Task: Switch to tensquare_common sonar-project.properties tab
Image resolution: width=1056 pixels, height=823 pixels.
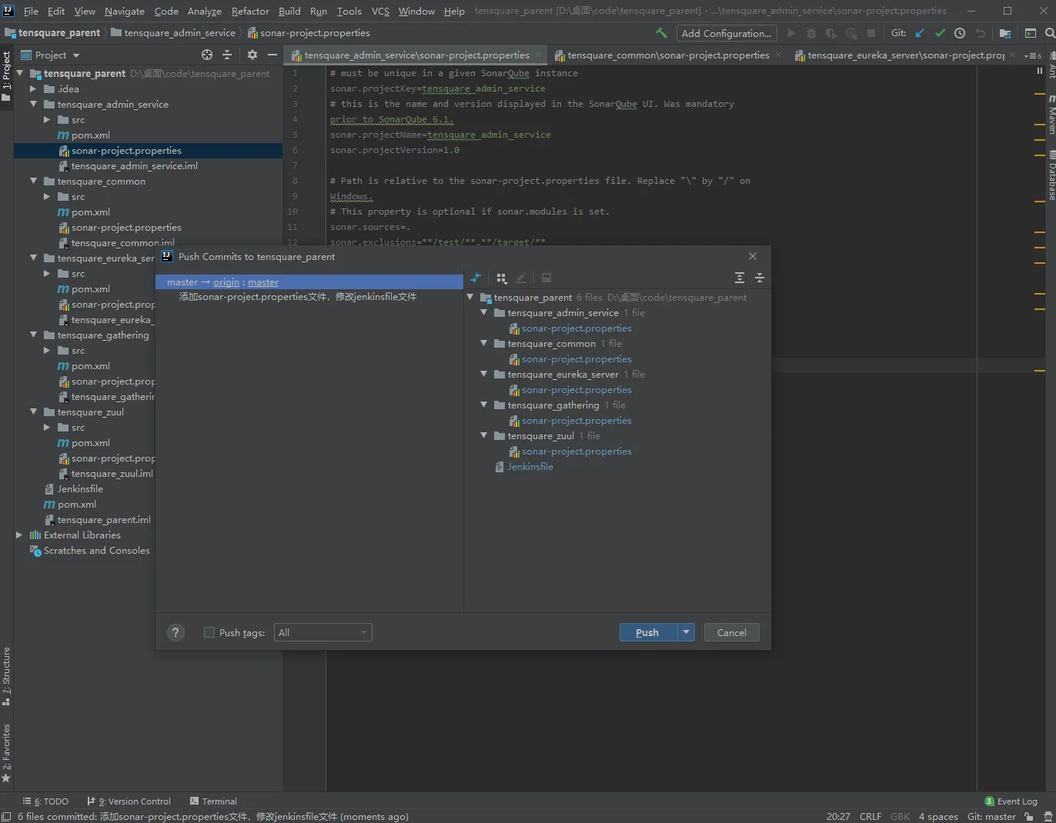Action: [667, 55]
